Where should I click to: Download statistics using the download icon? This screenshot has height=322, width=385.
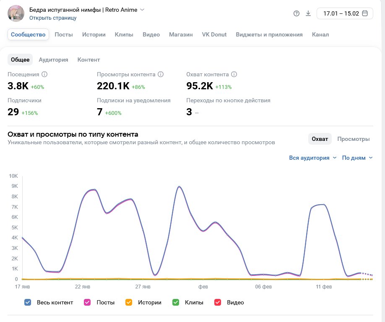click(308, 13)
